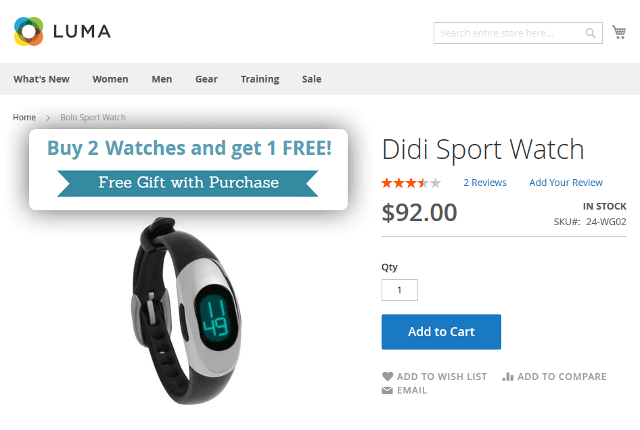The width and height of the screenshot is (640, 430).
Task: Open the What's New menu
Action: click(41, 79)
